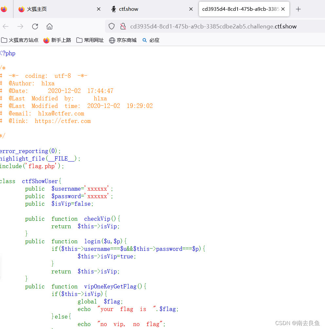Open the 京东商城 bookmark
Screen dimensions: 325x329
pos(123,40)
